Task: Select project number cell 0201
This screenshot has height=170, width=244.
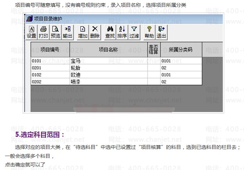Action: point(50,68)
